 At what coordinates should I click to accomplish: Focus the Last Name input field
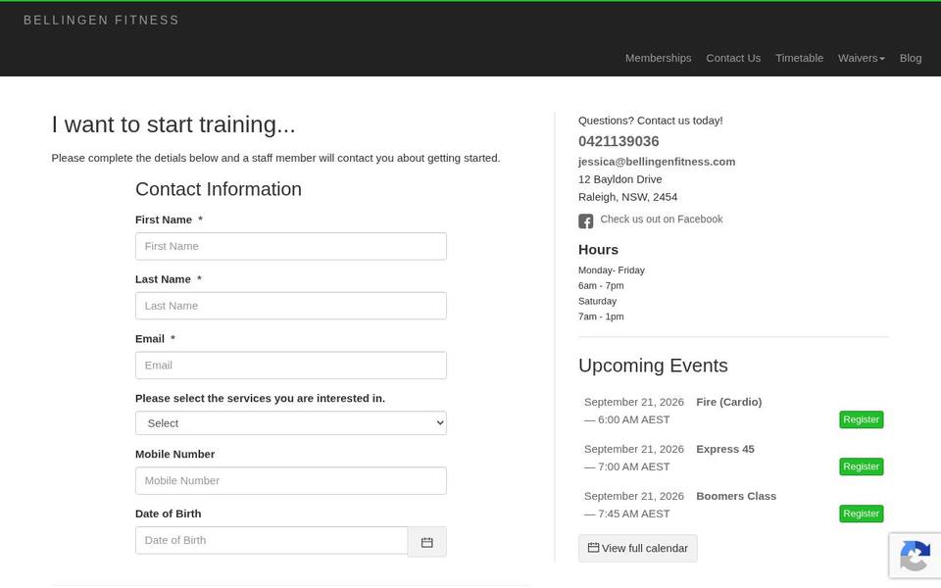pyautogui.click(x=291, y=306)
